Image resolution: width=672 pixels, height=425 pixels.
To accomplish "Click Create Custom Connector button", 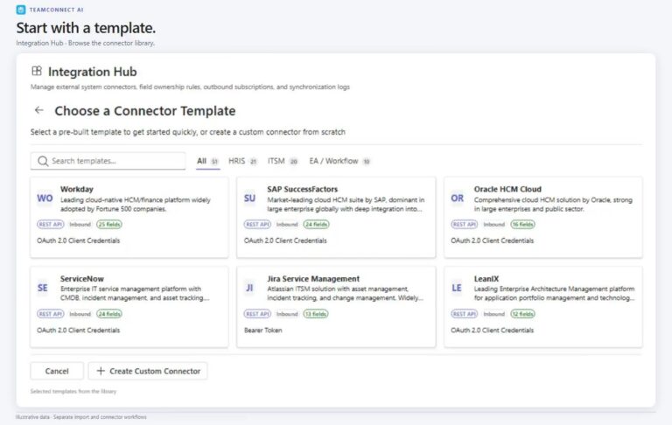I will coord(148,371).
